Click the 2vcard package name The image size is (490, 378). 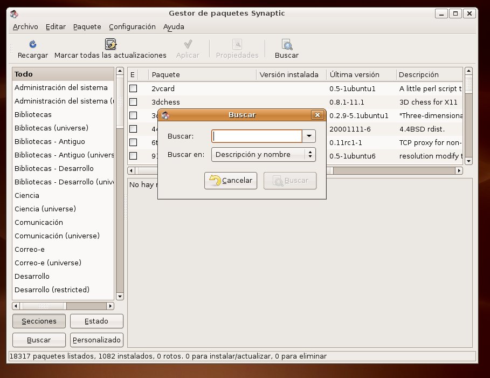click(163, 88)
